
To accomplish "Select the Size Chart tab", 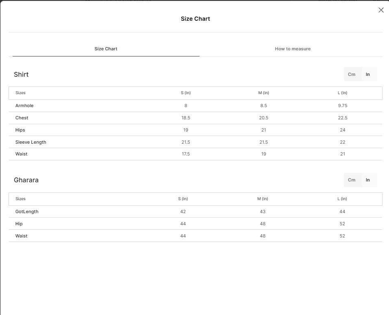I will tap(106, 49).
